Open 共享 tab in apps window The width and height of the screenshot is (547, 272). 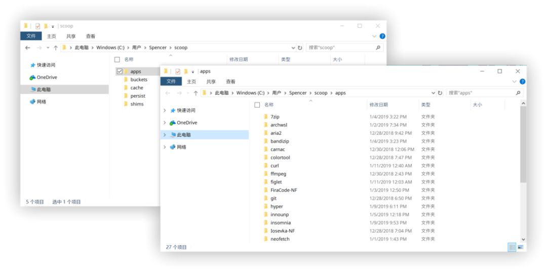point(211,82)
